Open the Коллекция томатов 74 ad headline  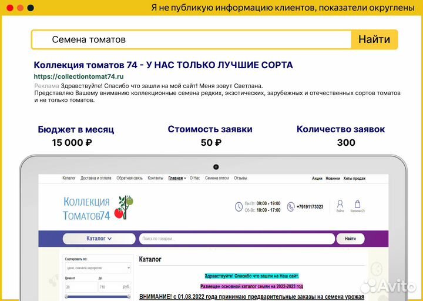pyautogui.click(x=163, y=65)
